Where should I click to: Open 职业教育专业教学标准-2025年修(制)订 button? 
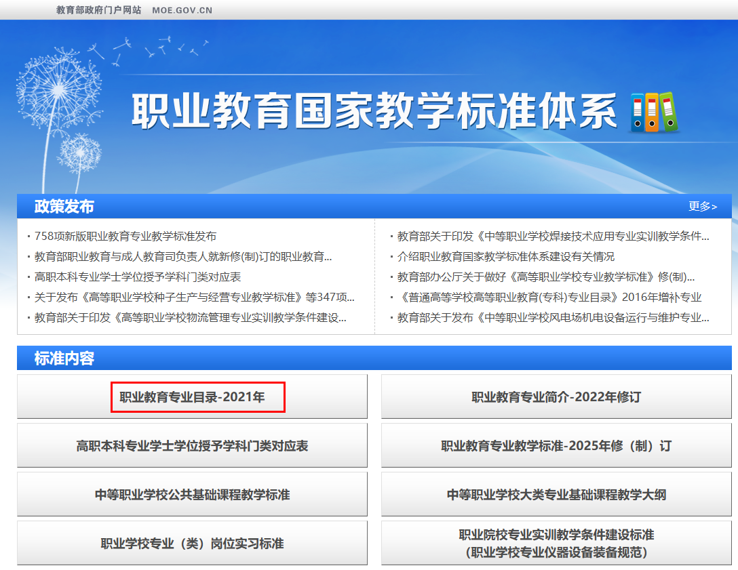pos(556,446)
